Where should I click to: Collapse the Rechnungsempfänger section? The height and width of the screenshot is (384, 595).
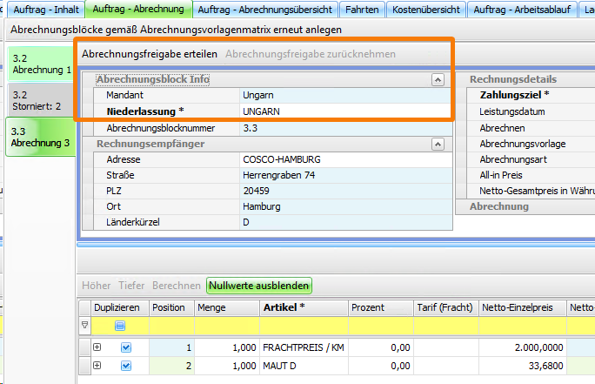tap(438, 144)
